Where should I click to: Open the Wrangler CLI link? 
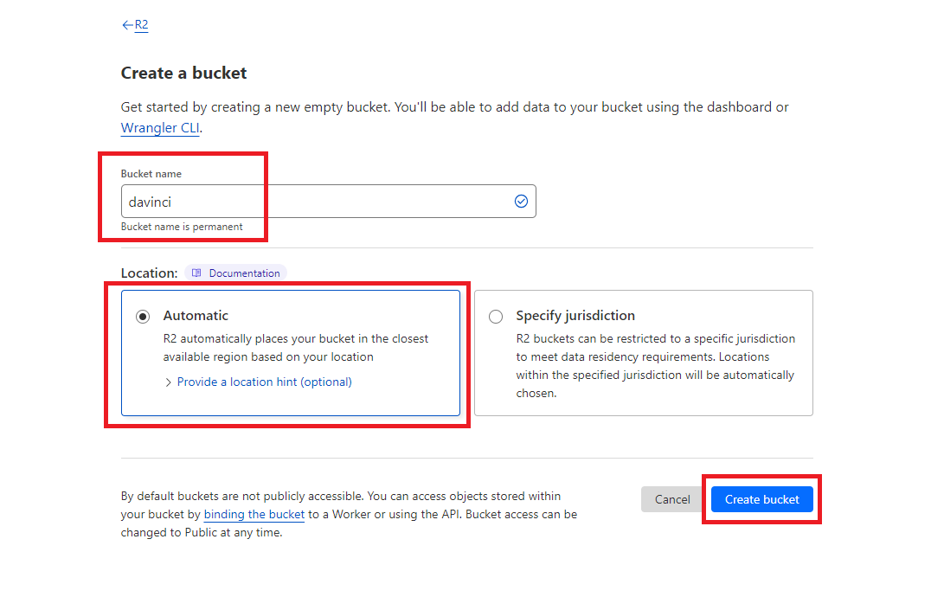click(160, 128)
